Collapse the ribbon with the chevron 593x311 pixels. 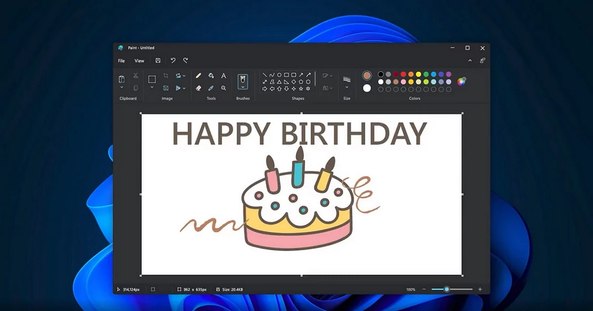[x=470, y=60]
